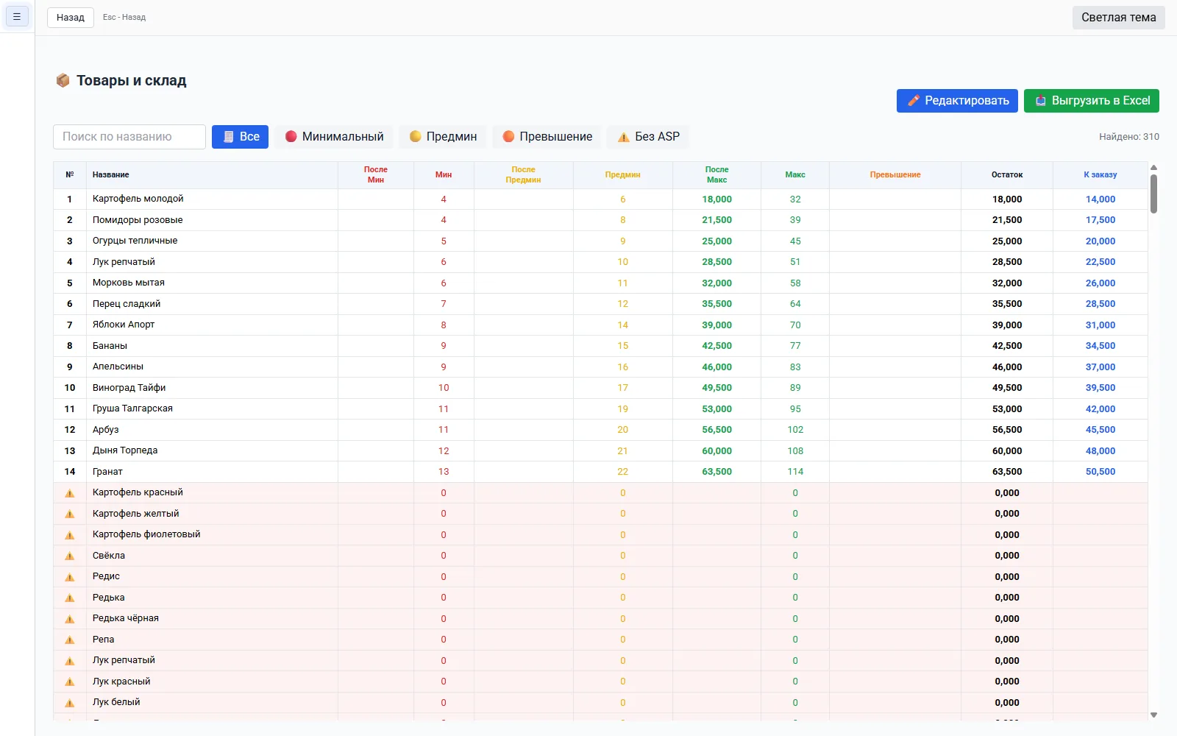Click the warning icon next to Лук белый
The width and height of the screenshot is (1177, 736).
pos(70,703)
